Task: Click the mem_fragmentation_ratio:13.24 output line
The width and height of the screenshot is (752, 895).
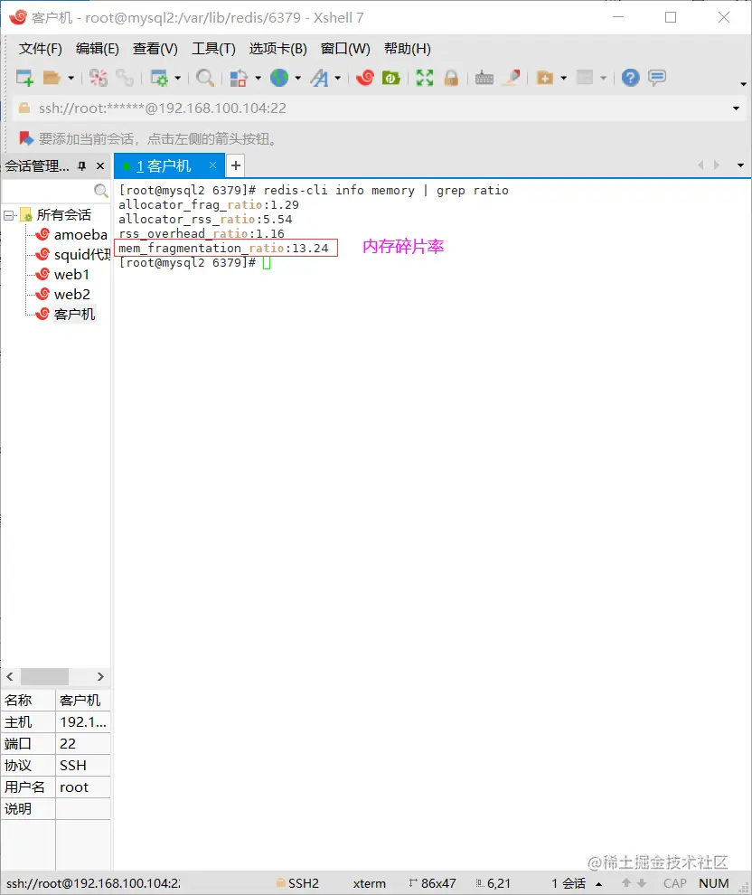Action: (x=223, y=249)
